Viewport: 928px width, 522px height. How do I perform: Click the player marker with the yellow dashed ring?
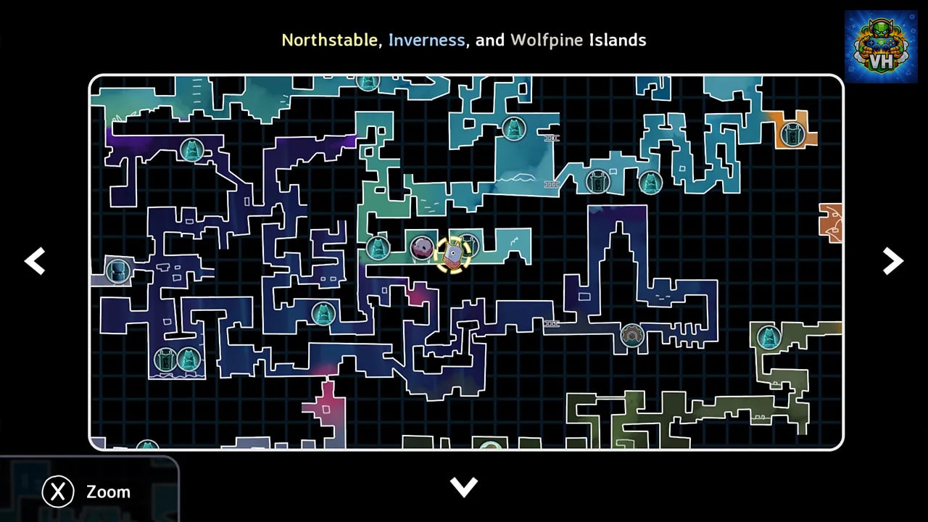point(453,254)
